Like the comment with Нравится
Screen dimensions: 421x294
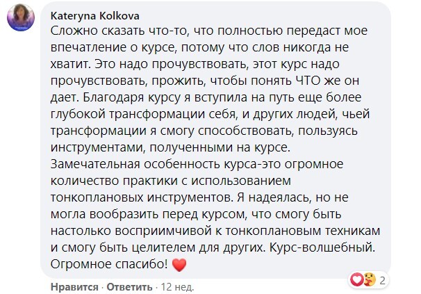(74, 287)
